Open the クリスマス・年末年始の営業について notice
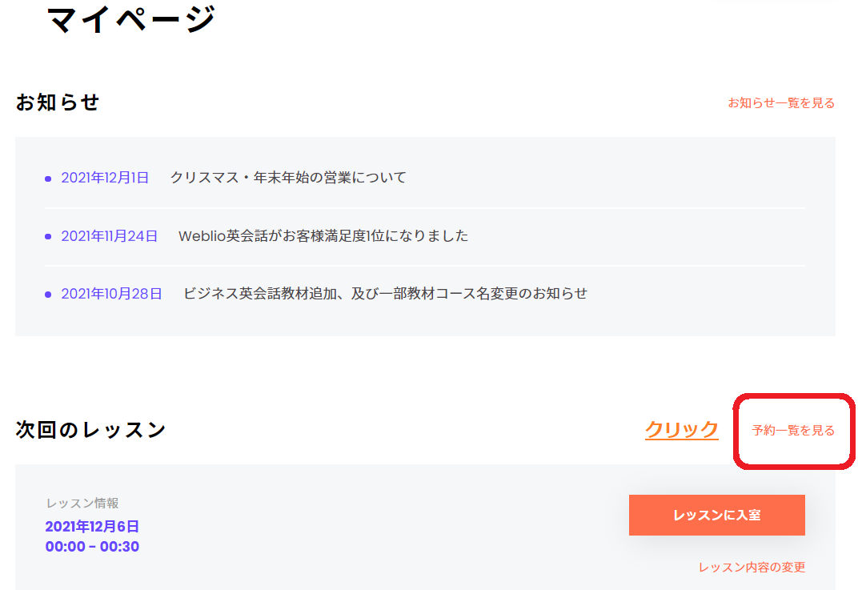 click(x=288, y=178)
